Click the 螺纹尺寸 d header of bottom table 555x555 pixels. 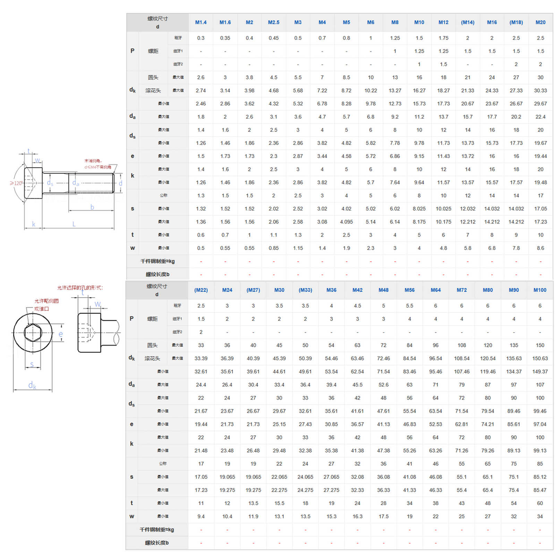pos(157,290)
